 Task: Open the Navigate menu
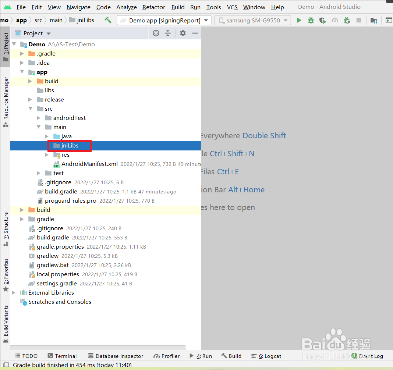pos(78,7)
